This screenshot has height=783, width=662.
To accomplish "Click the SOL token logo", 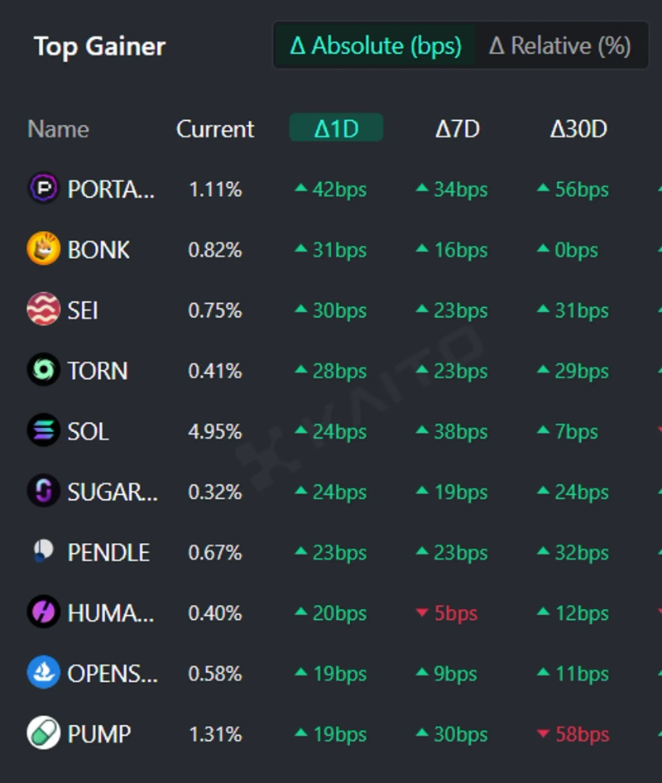I will [44, 431].
